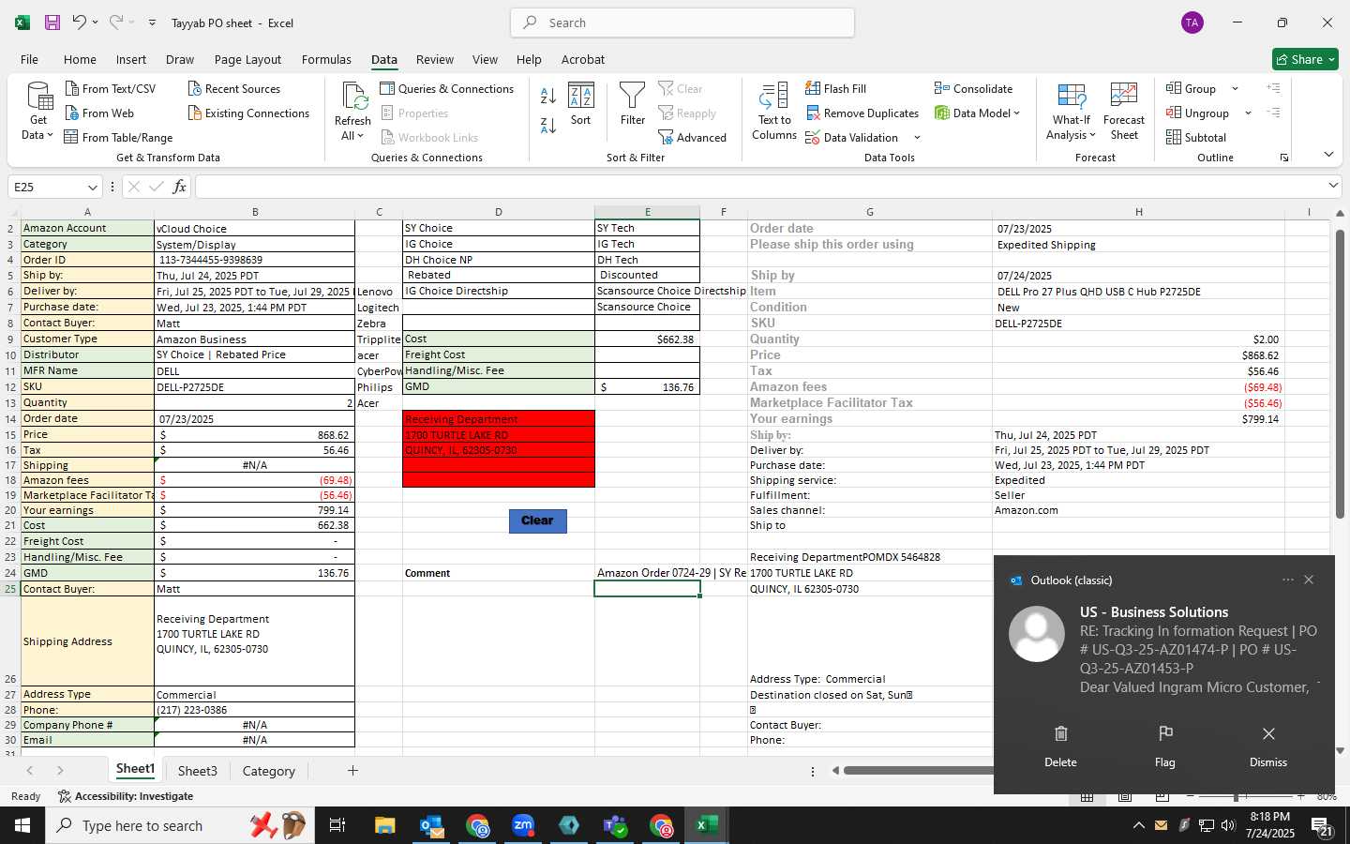Open Outline dialog launcher
This screenshot has height=844, width=1350.
(1283, 158)
